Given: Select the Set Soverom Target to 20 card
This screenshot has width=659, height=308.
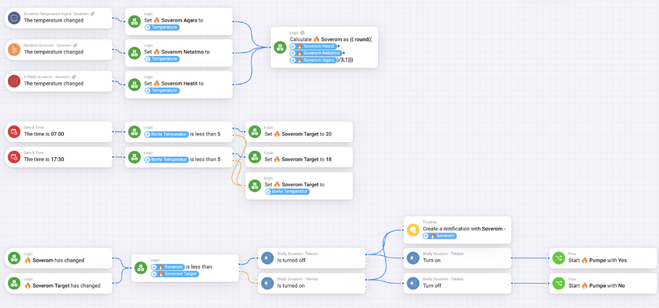Looking at the screenshot, I should tap(300, 132).
